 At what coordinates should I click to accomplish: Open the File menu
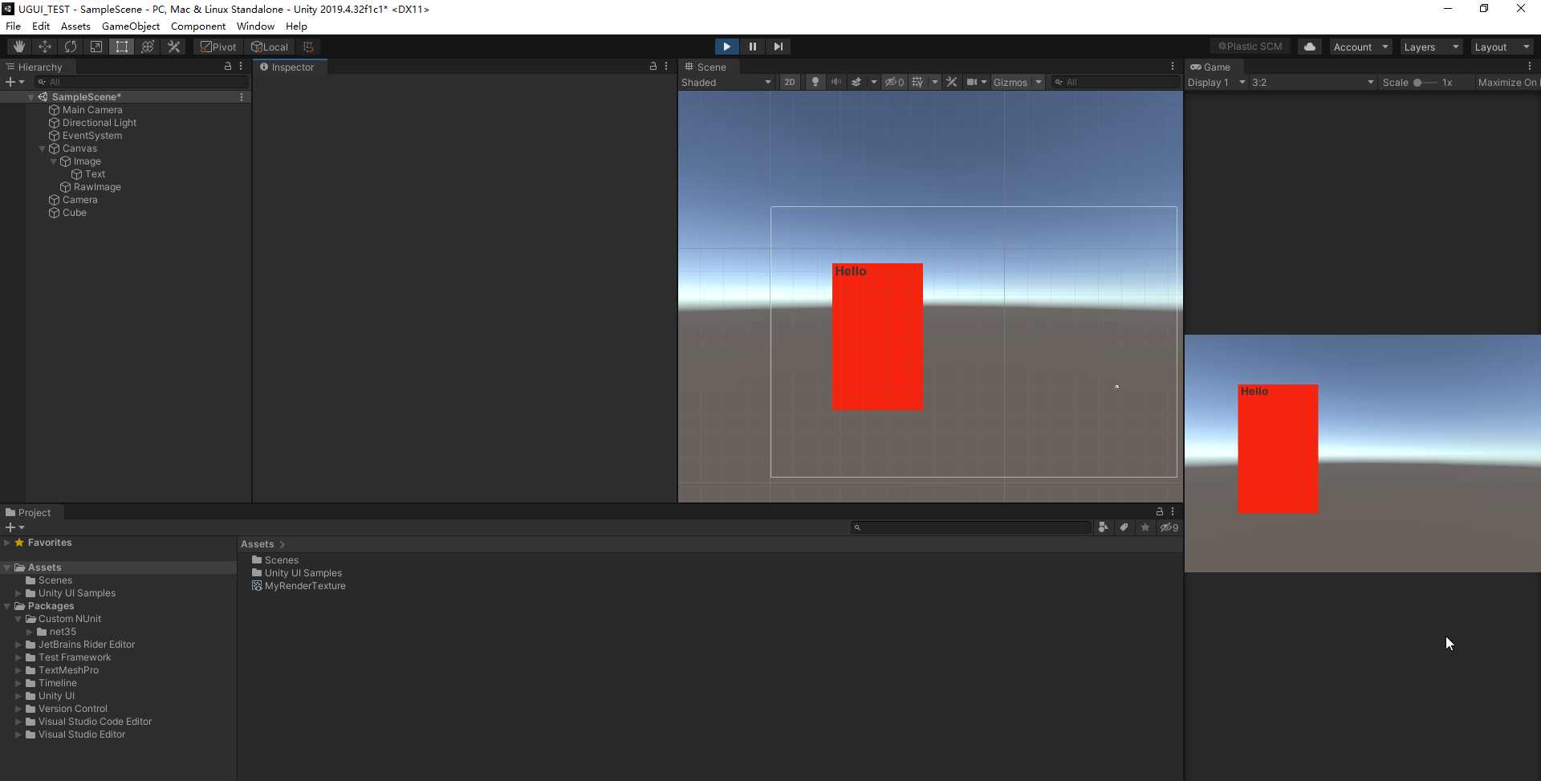coord(14,26)
